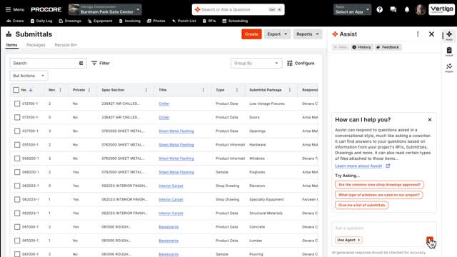Check the box for row 027100-1
The height and width of the screenshot is (257, 457).
tap(17, 131)
